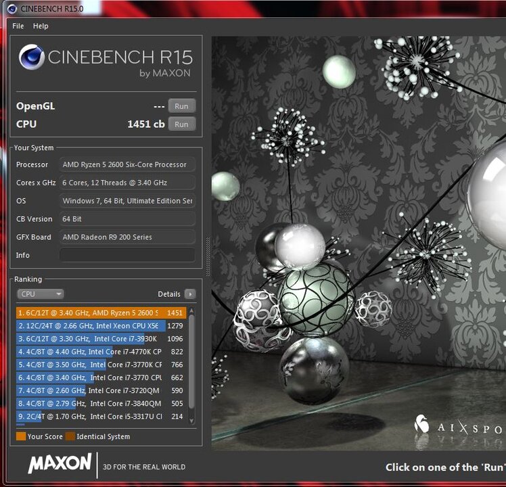The image size is (506, 487).
Task: Click the 1451 cb CPU score
Action: 146,124
